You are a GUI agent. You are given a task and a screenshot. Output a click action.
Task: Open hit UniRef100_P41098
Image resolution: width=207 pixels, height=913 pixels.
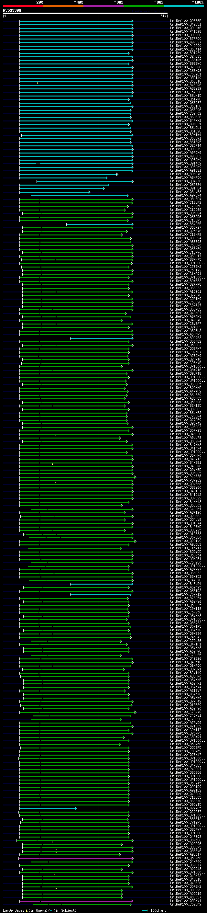click(x=186, y=31)
